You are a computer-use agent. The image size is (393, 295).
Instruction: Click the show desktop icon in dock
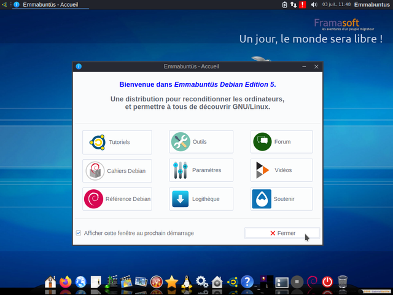coord(282,283)
